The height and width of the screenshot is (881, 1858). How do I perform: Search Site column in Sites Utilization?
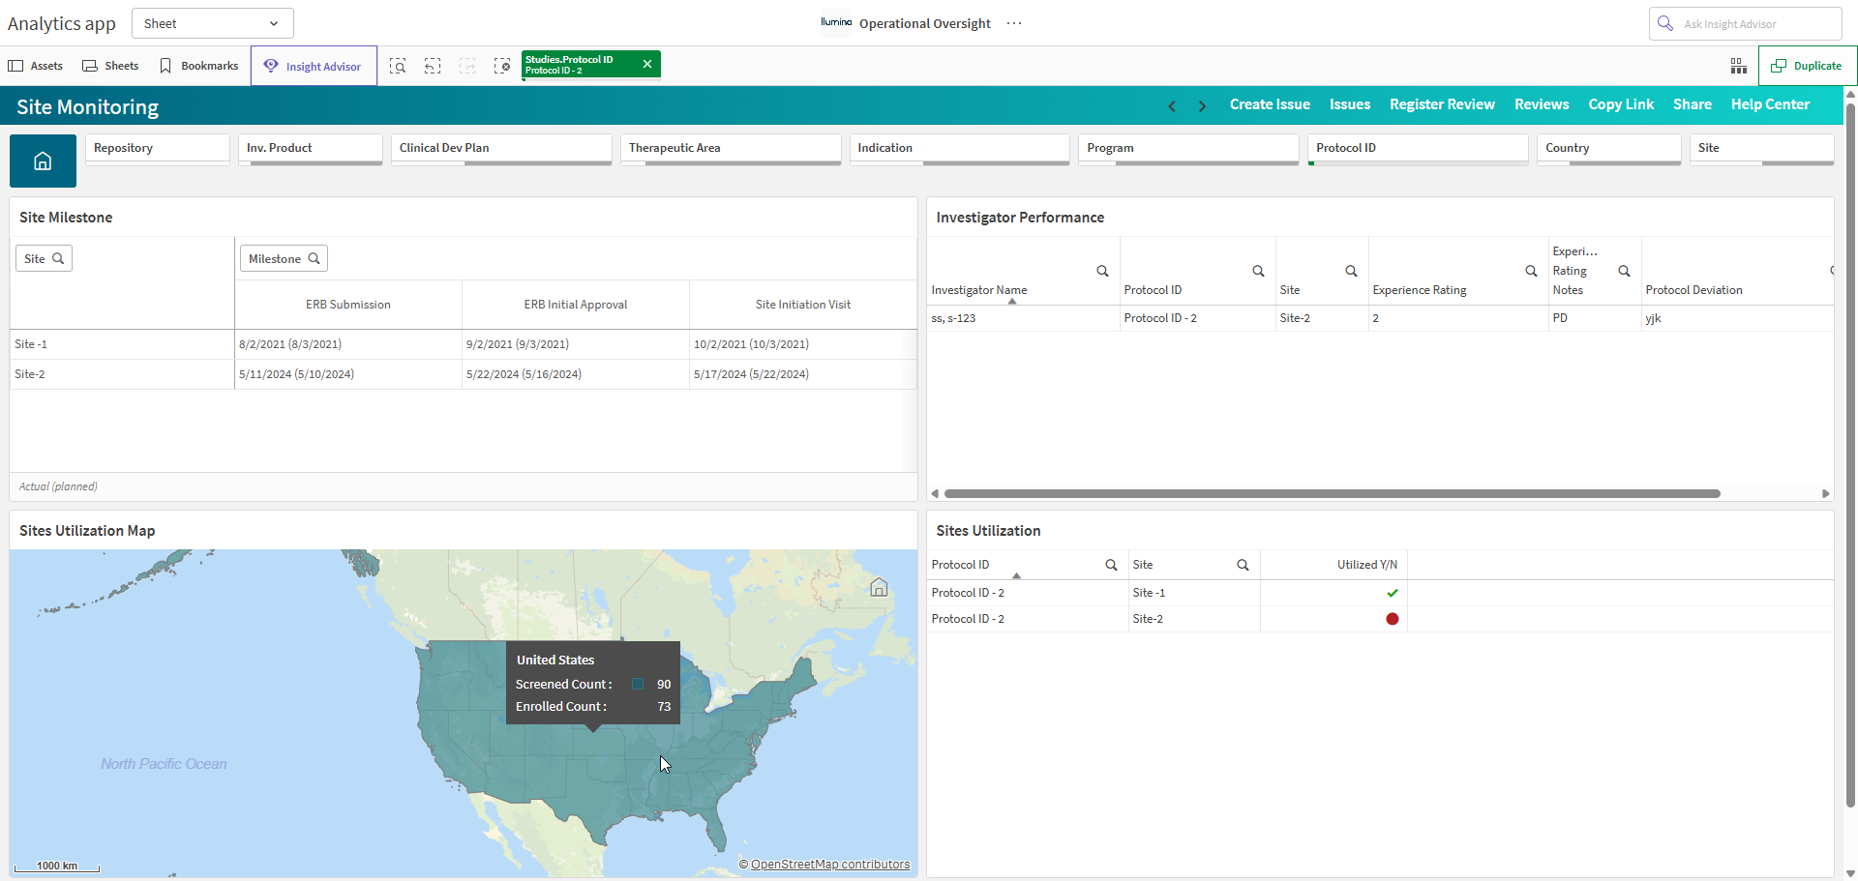[1243, 565]
